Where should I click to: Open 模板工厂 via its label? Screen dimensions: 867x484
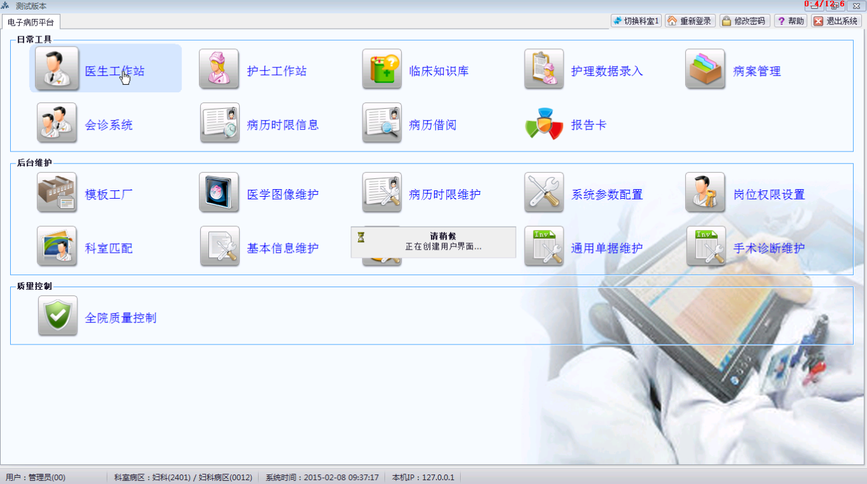click(109, 195)
